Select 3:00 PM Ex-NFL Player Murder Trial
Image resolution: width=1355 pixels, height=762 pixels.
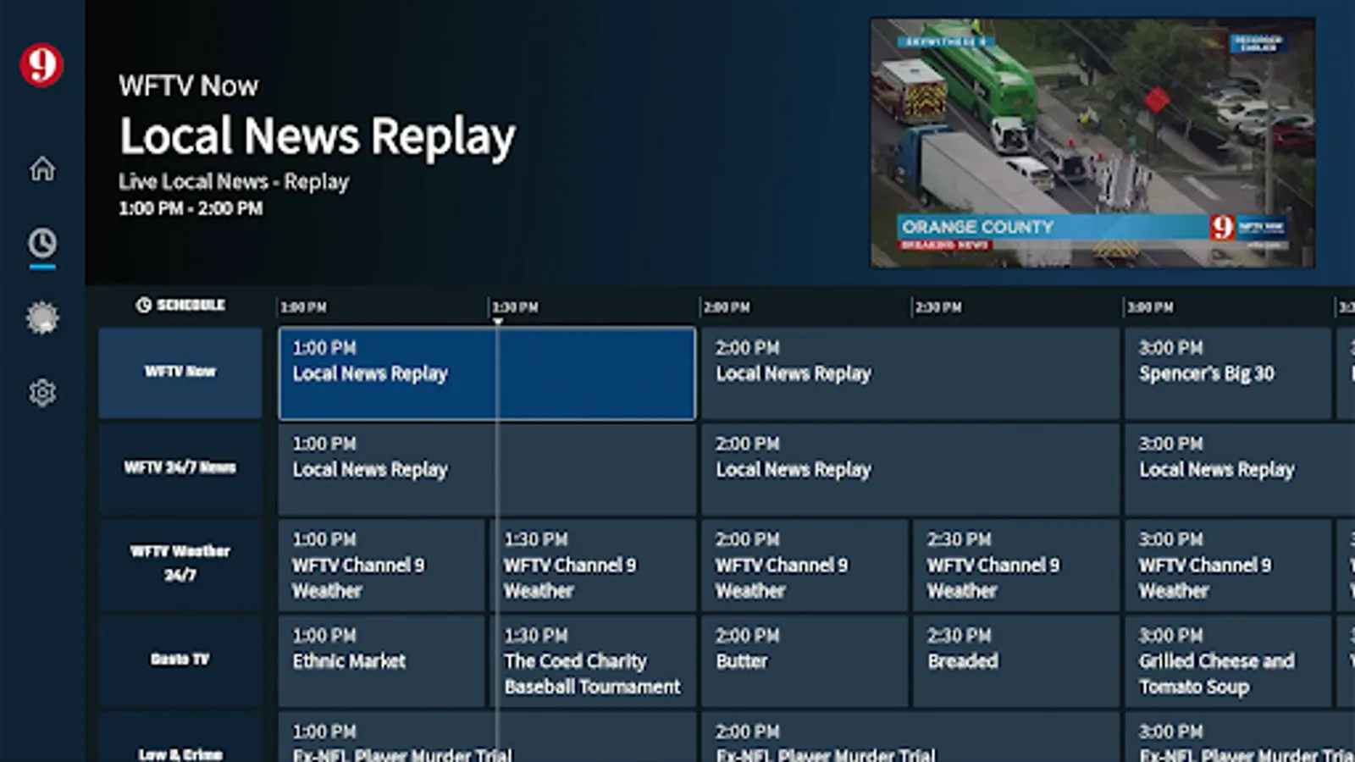click(1240, 737)
